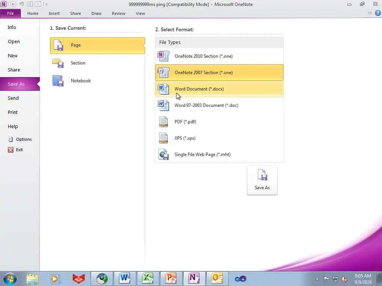Choose Section under Save Current

97,63
